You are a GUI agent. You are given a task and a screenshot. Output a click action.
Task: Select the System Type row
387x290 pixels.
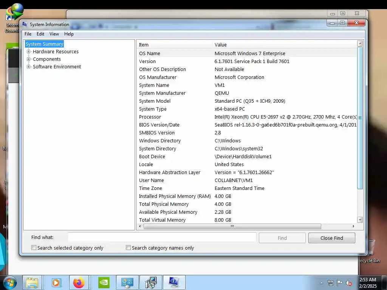point(248,109)
